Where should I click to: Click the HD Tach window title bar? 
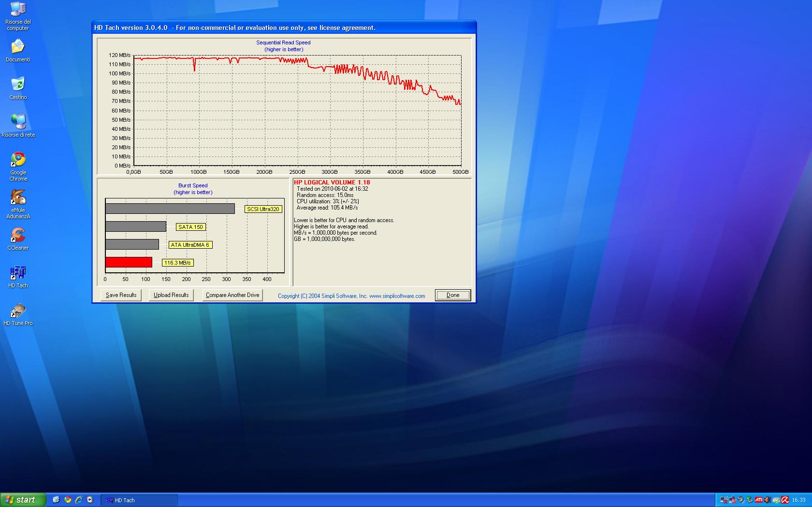[x=284, y=28]
